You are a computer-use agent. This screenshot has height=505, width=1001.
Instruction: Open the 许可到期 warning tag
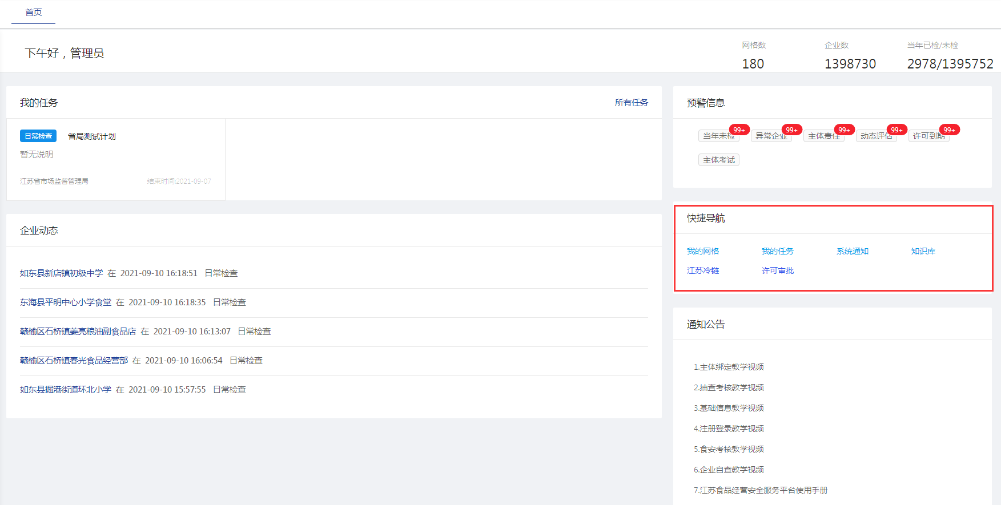pyautogui.click(x=928, y=136)
